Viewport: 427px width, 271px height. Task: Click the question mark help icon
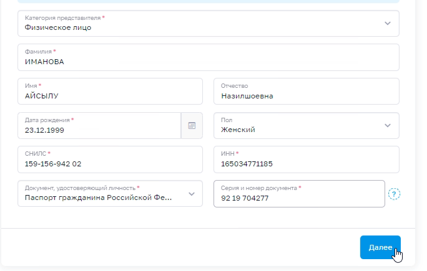point(394,194)
